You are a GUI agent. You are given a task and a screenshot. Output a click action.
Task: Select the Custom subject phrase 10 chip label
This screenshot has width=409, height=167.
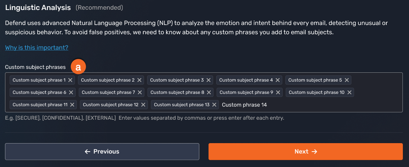click(316, 92)
